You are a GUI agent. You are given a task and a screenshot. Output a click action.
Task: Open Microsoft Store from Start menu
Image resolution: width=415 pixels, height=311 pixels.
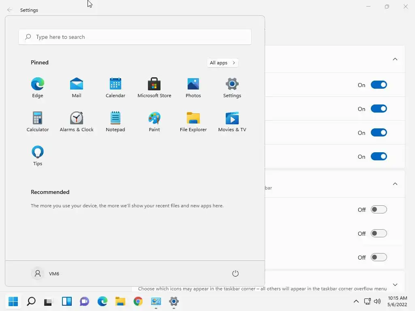coord(154,88)
